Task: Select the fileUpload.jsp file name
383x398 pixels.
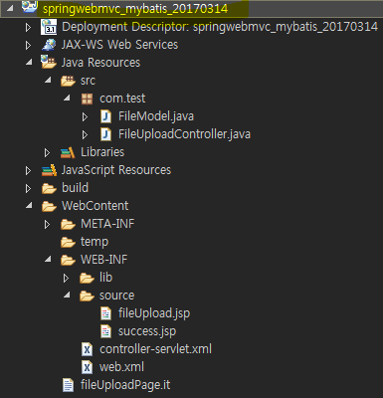Action: tap(154, 313)
